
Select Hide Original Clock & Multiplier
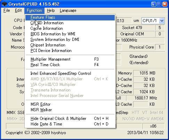coord(70,119)
